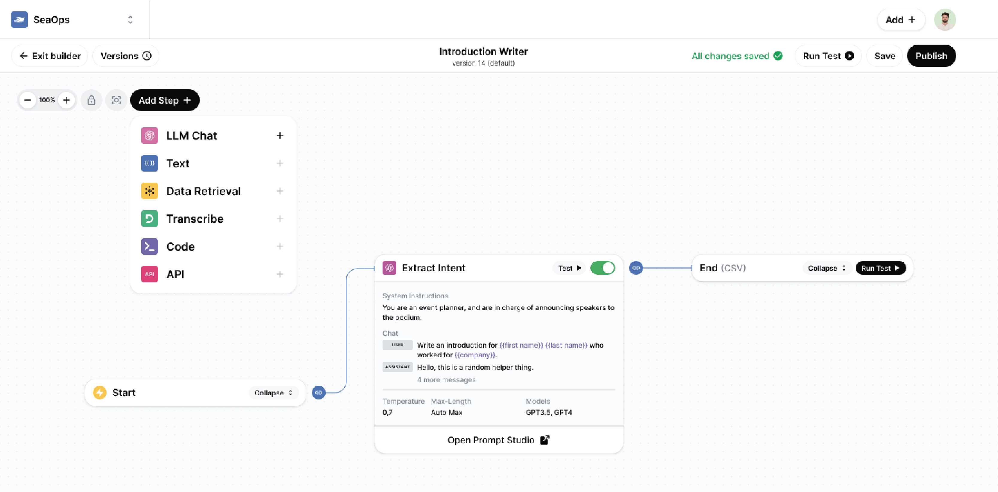Viewport: 998px width, 492px height.
Task: Toggle the Extract Intent test switch
Action: point(603,267)
